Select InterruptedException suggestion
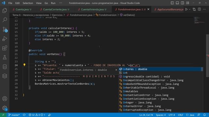209x117 pixels. coord(161,110)
